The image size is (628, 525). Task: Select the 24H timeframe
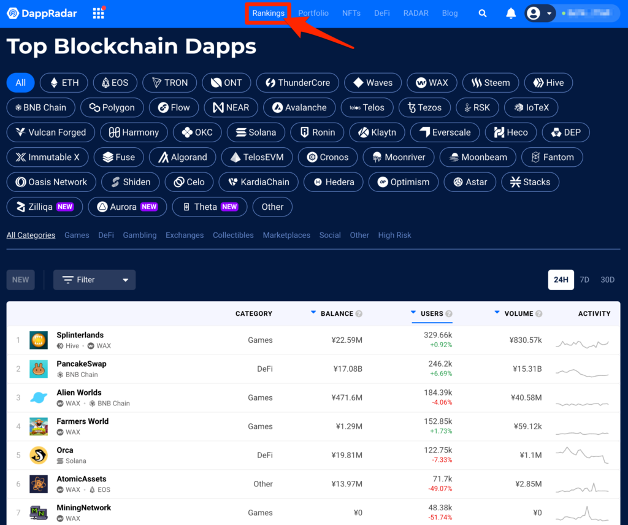pyautogui.click(x=561, y=280)
